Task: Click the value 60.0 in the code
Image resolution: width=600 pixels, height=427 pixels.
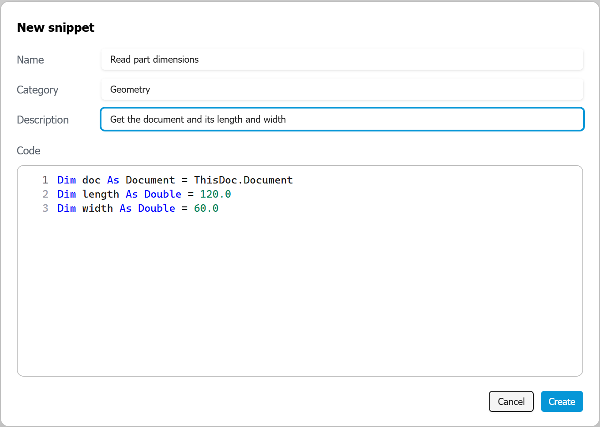Action: [206, 208]
